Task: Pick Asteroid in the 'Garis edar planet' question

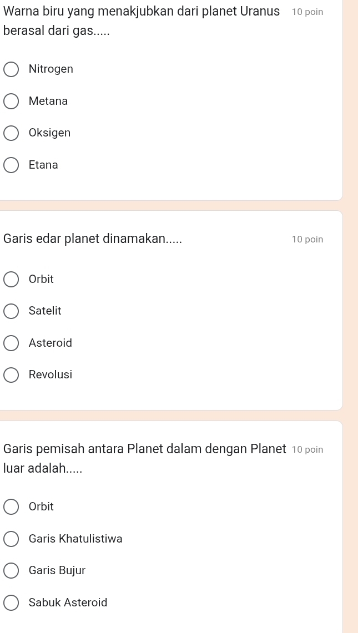Action: point(11,343)
